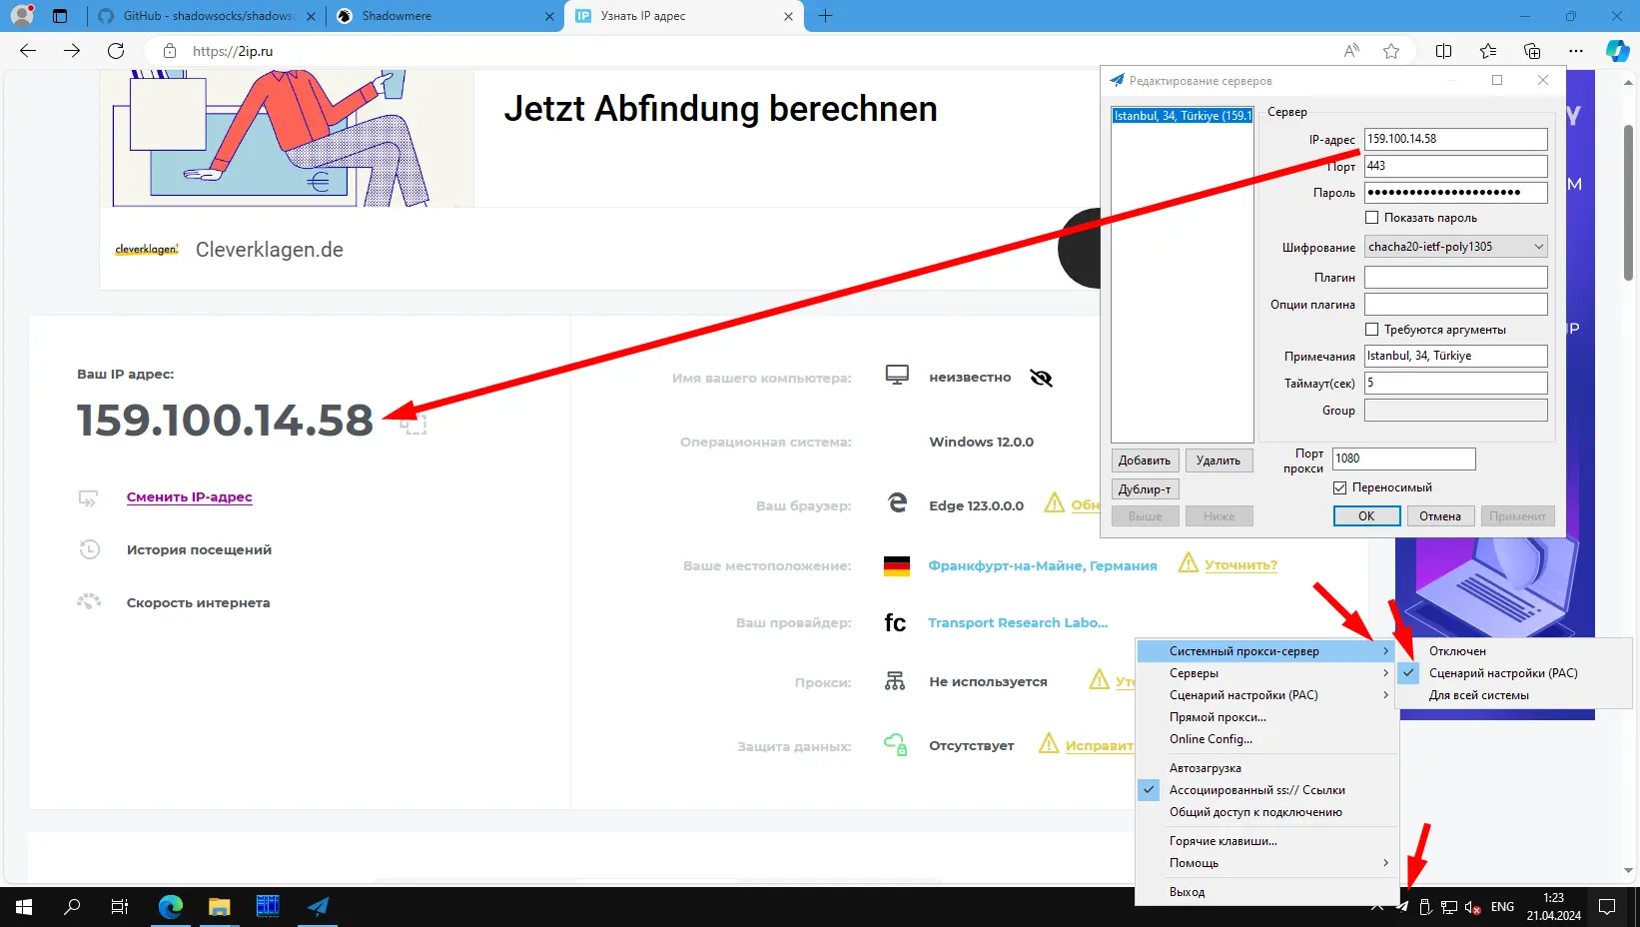Open the Сменить IP-адрес link
This screenshot has width=1640, height=927.
[189, 496]
